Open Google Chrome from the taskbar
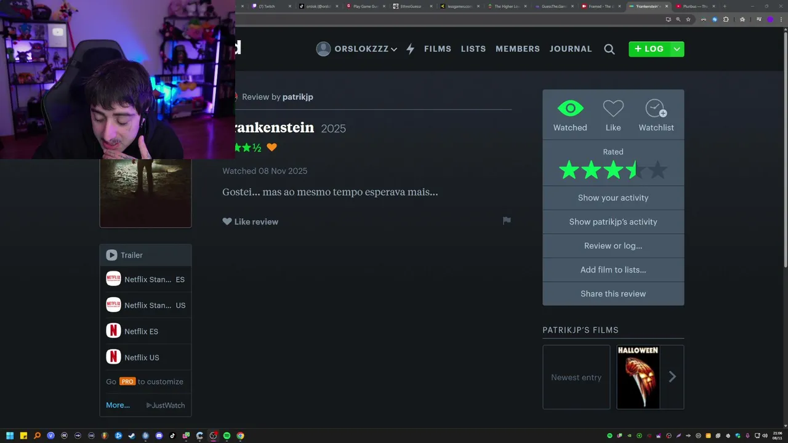The height and width of the screenshot is (443, 788). click(240, 436)
